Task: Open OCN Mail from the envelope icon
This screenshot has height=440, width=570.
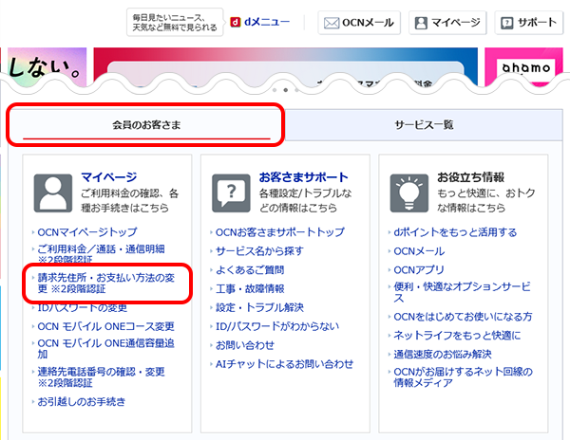Action: (331, 22)
